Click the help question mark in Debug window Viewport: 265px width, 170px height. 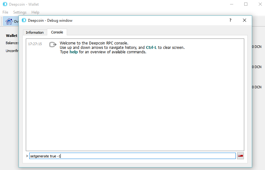pos(230,20)
